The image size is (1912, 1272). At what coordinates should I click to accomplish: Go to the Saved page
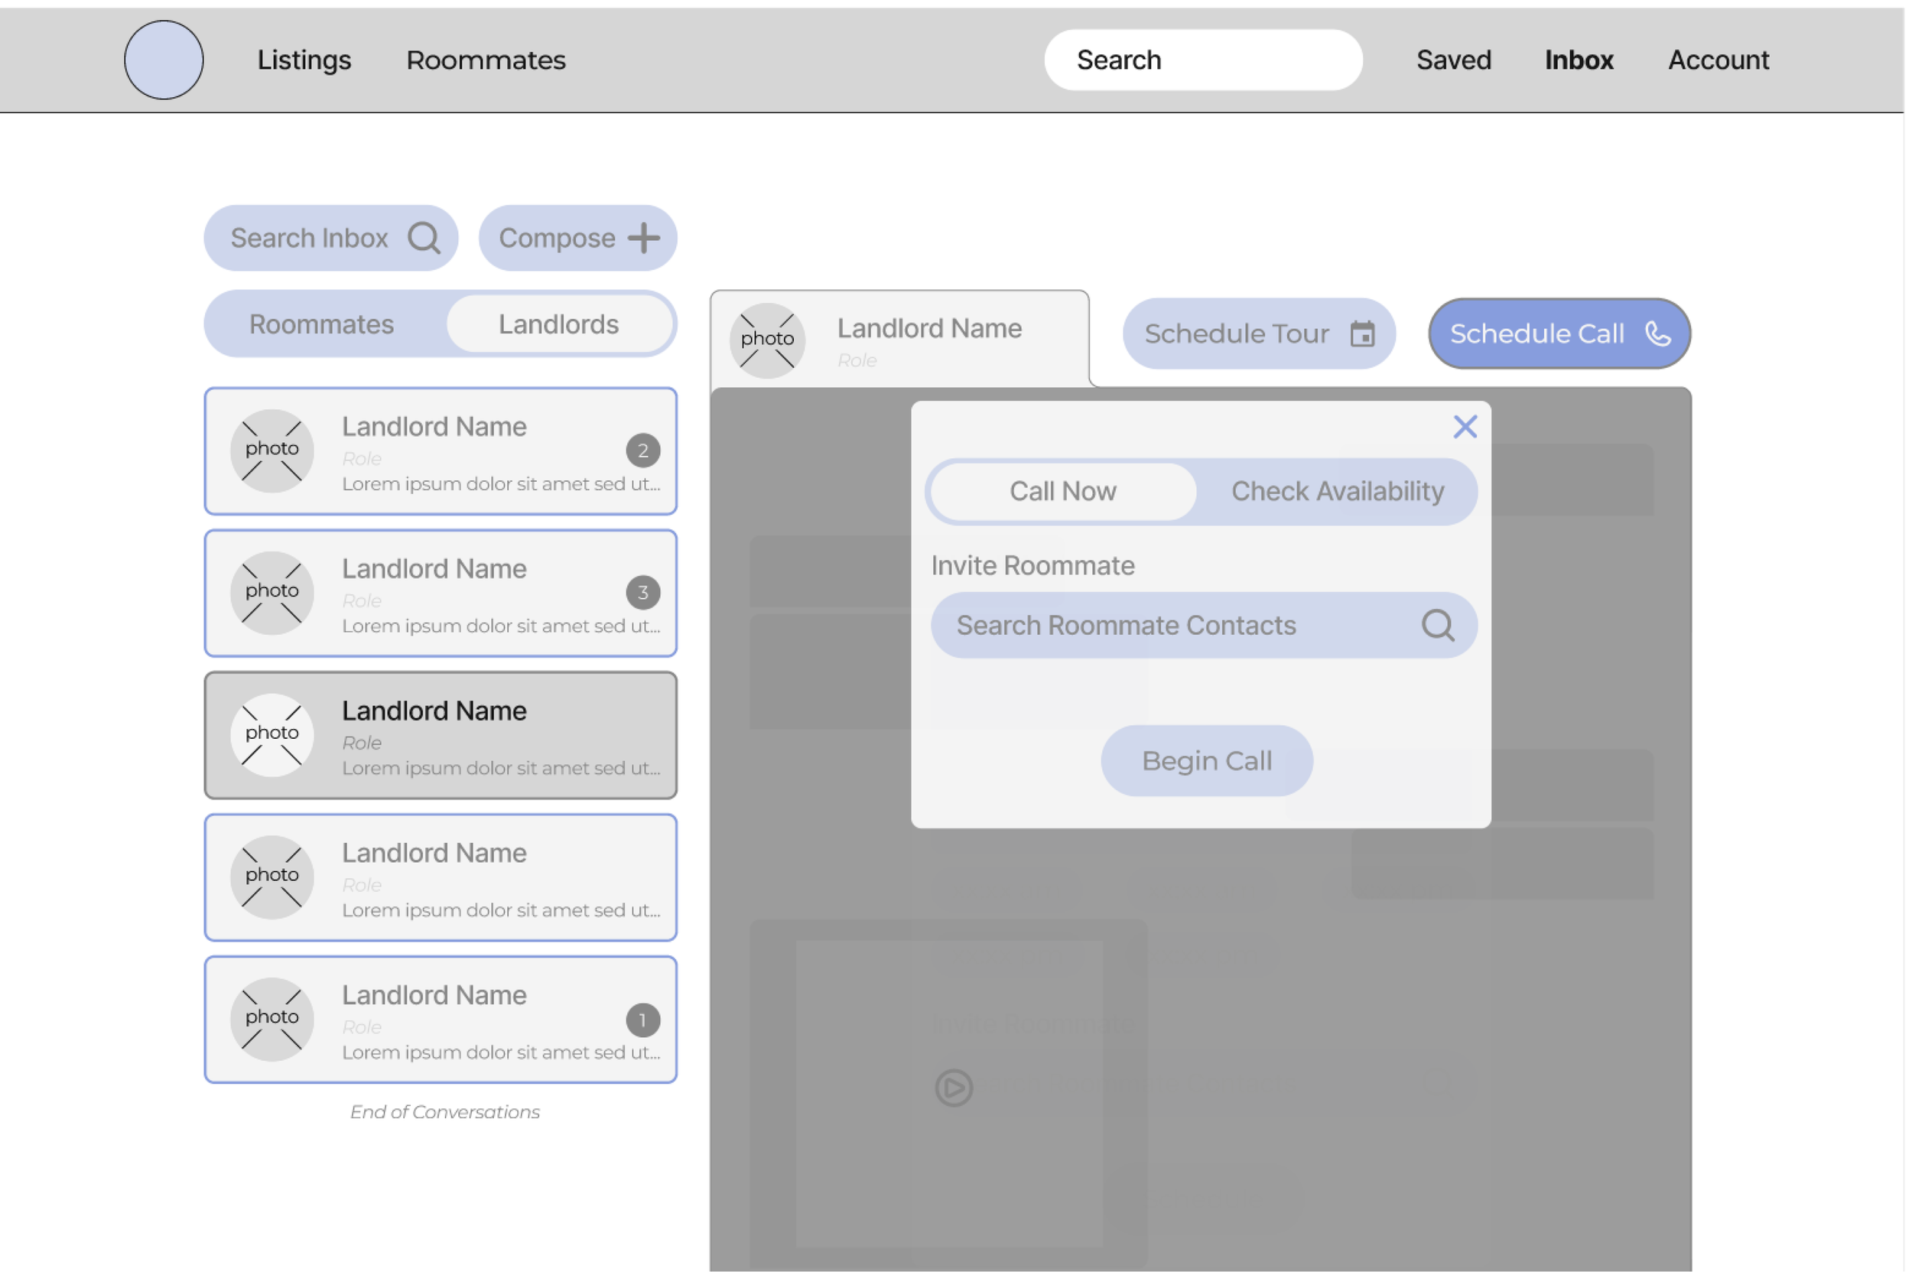(1453, 60)
